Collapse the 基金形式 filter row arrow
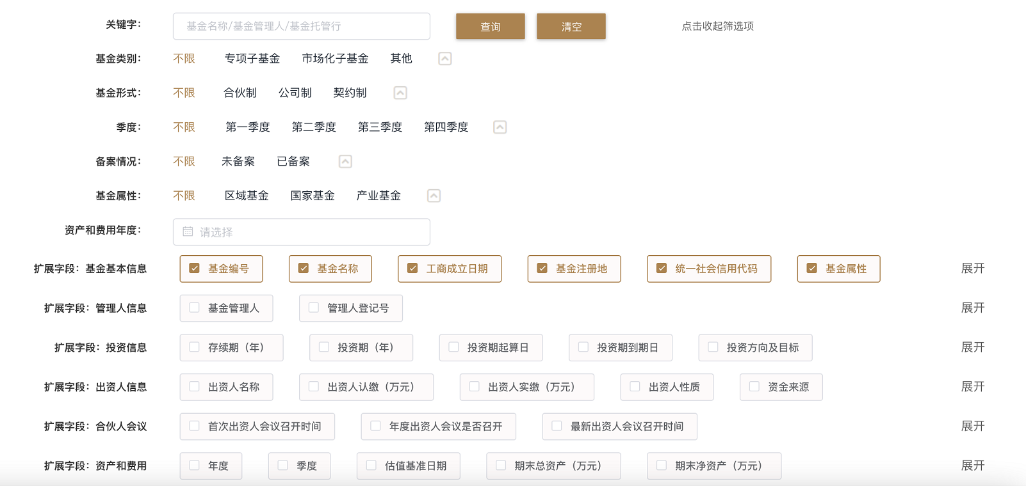The image size is (1026, 486). click(400, 93)
